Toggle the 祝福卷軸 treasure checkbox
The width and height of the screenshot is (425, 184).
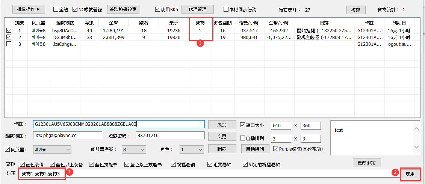point(173,164)
